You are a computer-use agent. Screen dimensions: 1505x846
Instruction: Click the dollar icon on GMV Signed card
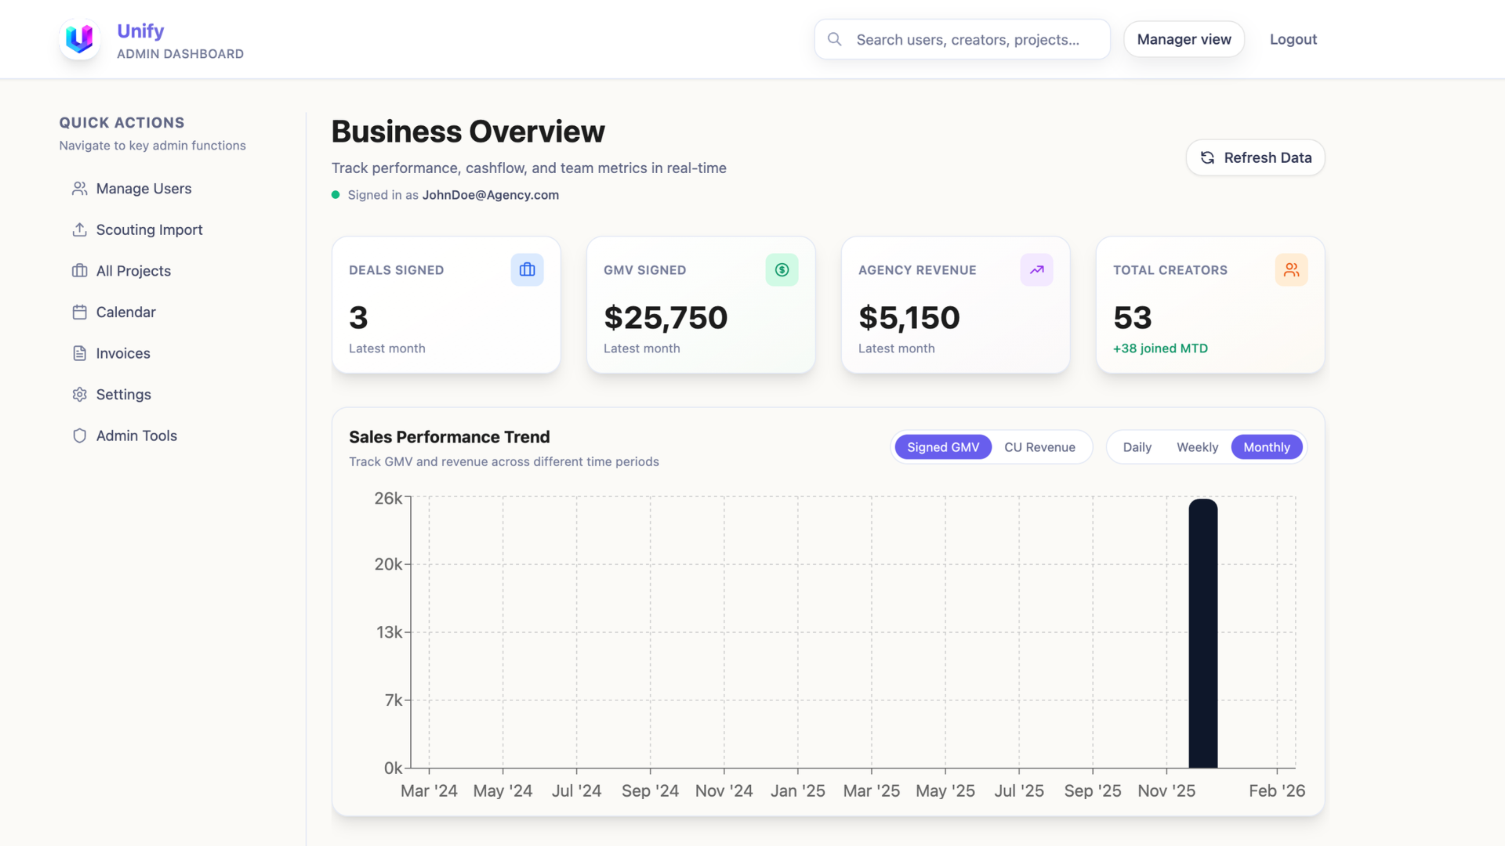782,269
